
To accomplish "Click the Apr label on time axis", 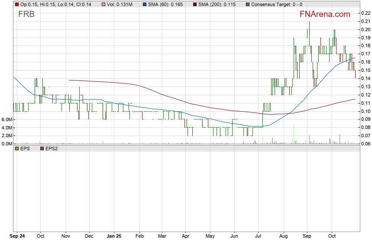I will click(x=185, y=237).
